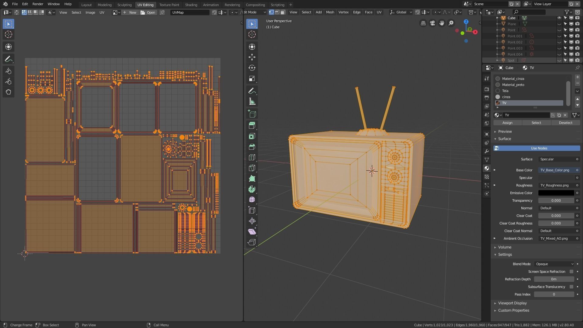This screenshot has width=583, height=328.
Task: Toggle Use Nodes for material
Action: coord(537,148)
